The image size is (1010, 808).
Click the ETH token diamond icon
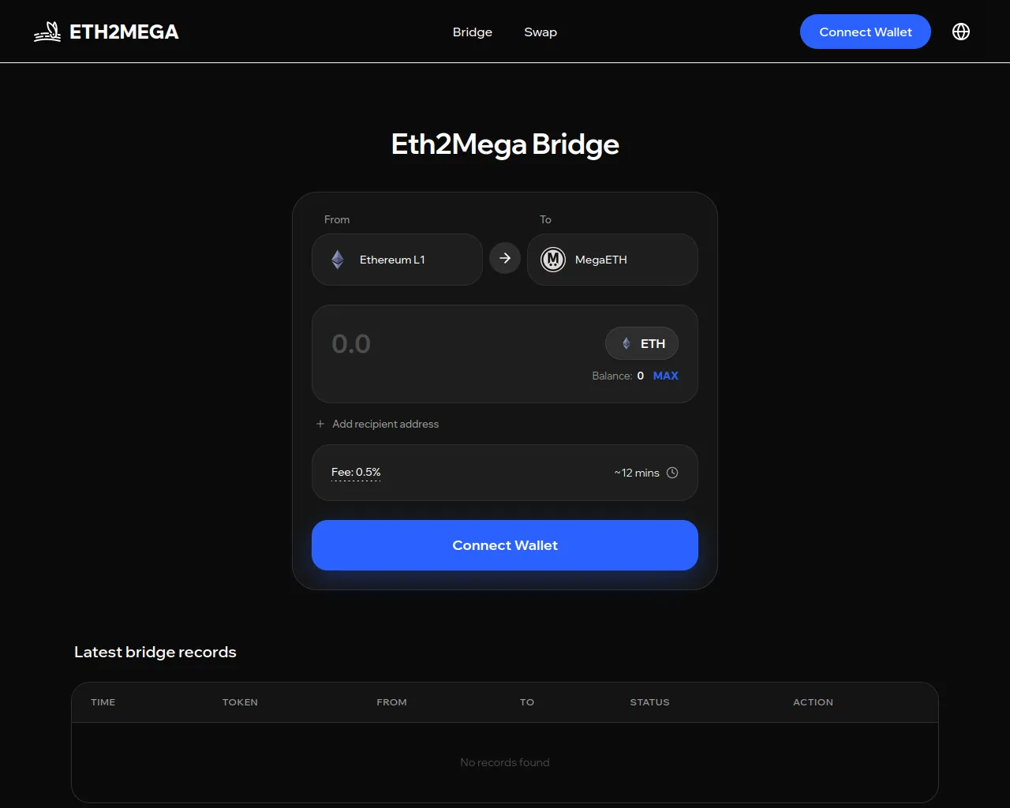(627, 343)
